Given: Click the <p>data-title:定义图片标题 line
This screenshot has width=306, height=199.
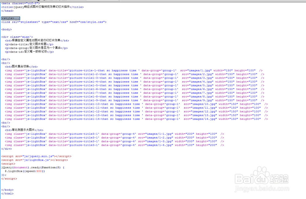Looking at the screenshot, I should click(x=29, y=44).
